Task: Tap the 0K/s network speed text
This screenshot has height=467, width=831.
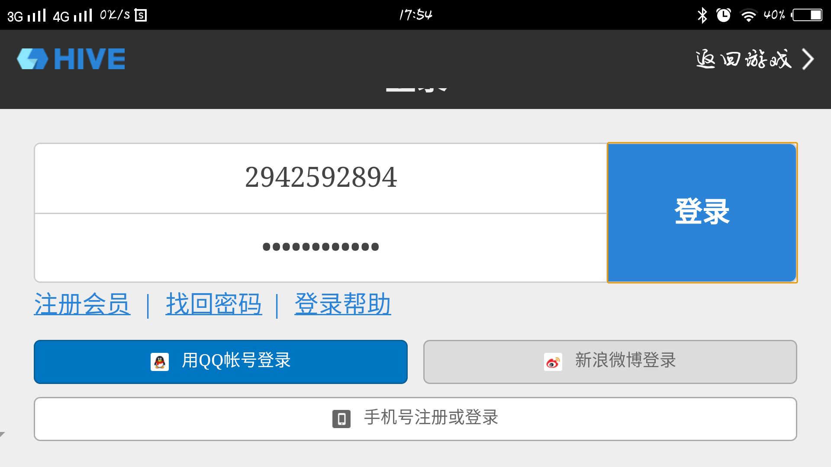Action: coord(115,15)
